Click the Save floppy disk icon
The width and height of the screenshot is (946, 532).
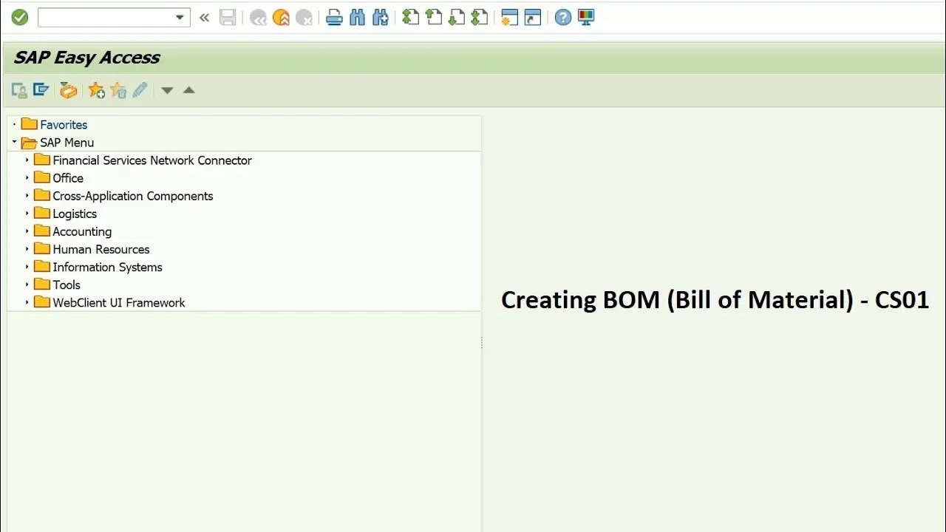point(228,18)
